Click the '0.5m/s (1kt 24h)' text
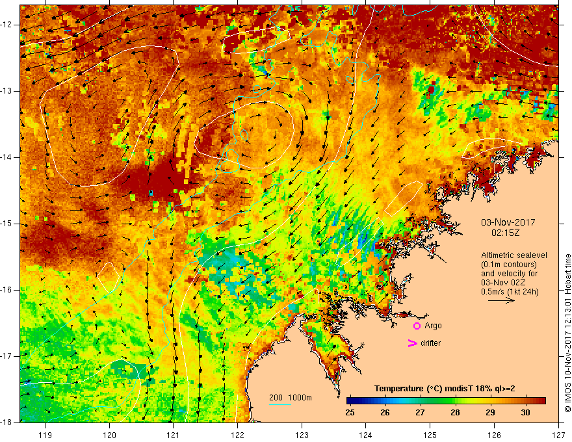 510,292
